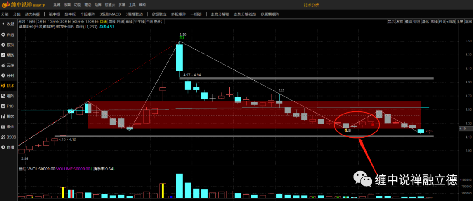This screenshot has width=473, height=201.
Task: Switch to 半年线 period tab
Action: (x=139, y=21)
